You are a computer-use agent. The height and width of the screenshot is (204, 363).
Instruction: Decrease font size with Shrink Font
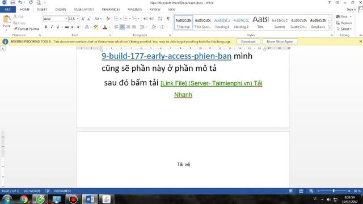[89, 19]
